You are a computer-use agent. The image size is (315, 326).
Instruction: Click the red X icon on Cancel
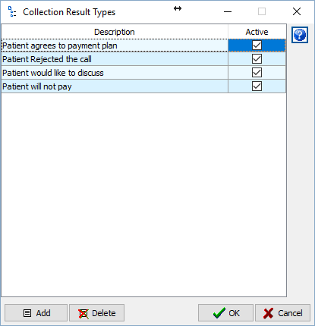(x=268, y=313)
